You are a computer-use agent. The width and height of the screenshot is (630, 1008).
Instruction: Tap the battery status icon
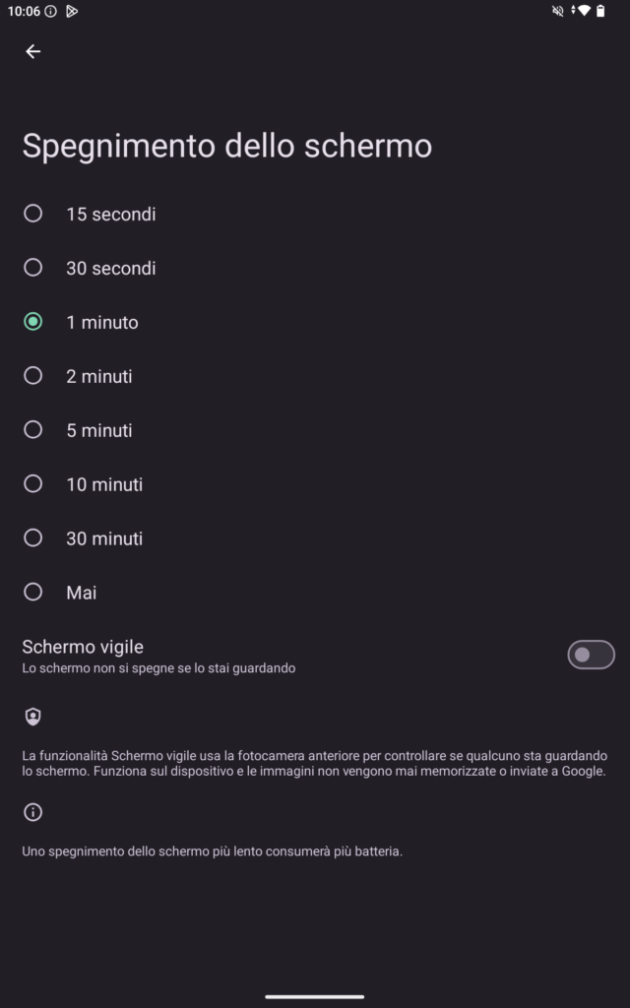[x=600, y=11]
